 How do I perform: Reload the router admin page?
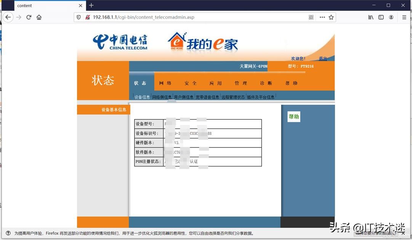(29, 17)
